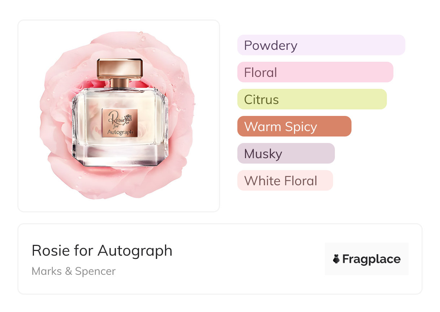Pick the Musky accord bar
This screenshot has width=440, height=312.
(286, 153)
